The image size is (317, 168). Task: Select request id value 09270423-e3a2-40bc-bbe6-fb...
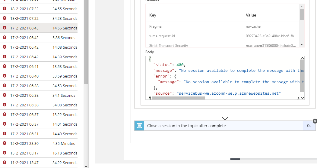click(271, 36)
